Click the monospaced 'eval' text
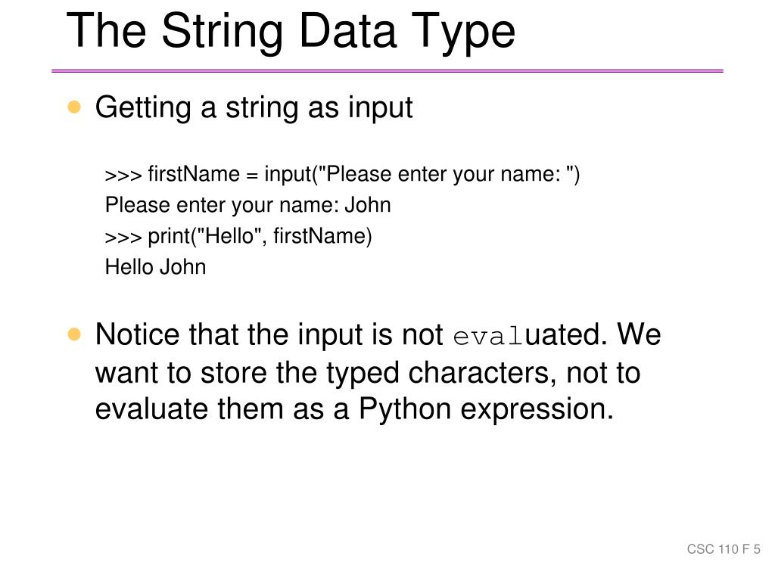 pos(488,337)
